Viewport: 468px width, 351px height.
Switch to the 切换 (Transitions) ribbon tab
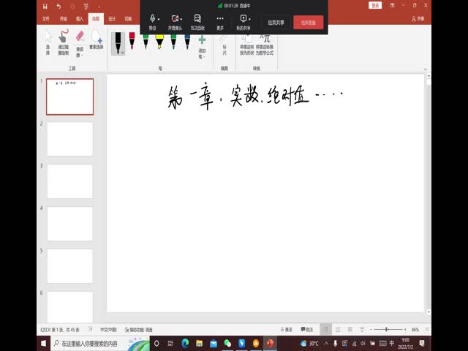[x=128, y=19]
